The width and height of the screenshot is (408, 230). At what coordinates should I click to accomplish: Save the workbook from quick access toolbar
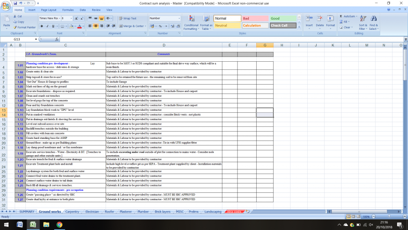[x=16, y=3]
